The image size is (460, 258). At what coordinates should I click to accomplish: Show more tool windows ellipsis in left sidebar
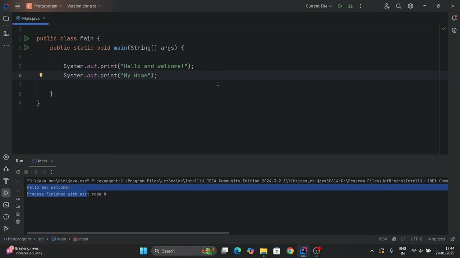pyautogui.click(x=6, y=46)
